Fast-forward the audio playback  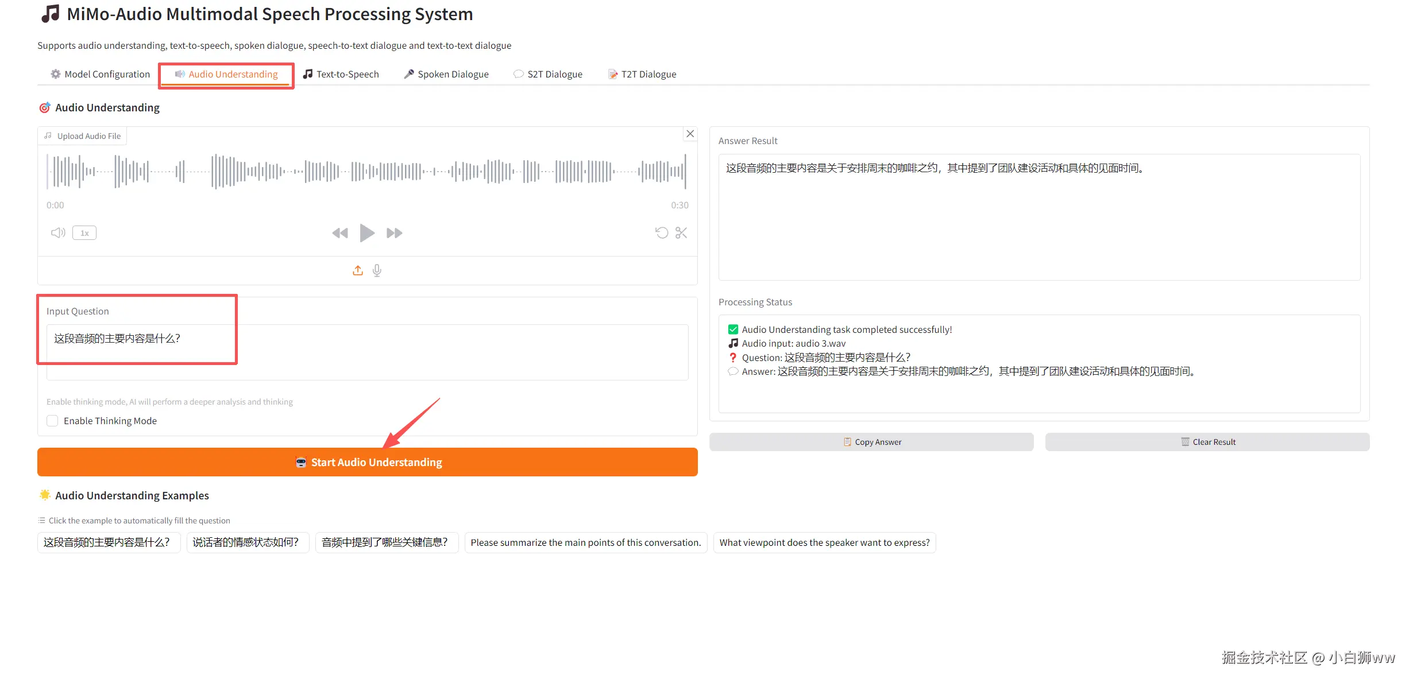(394, 233)
